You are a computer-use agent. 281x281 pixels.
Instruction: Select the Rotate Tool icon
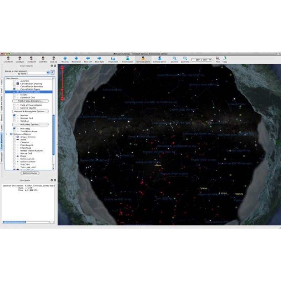(x=113, y=58)
